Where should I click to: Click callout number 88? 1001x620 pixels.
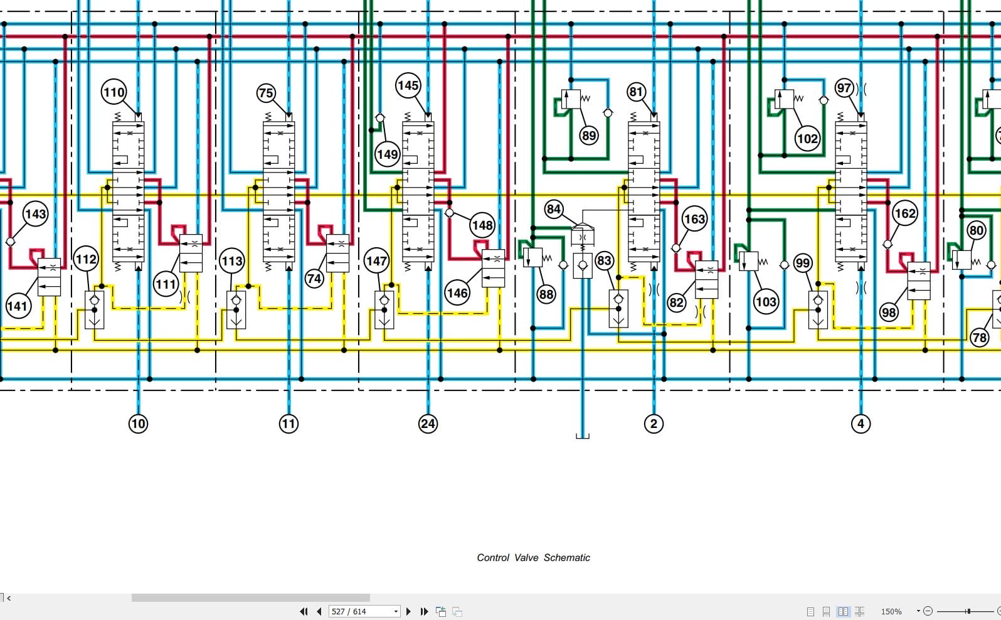pos(546,294)
